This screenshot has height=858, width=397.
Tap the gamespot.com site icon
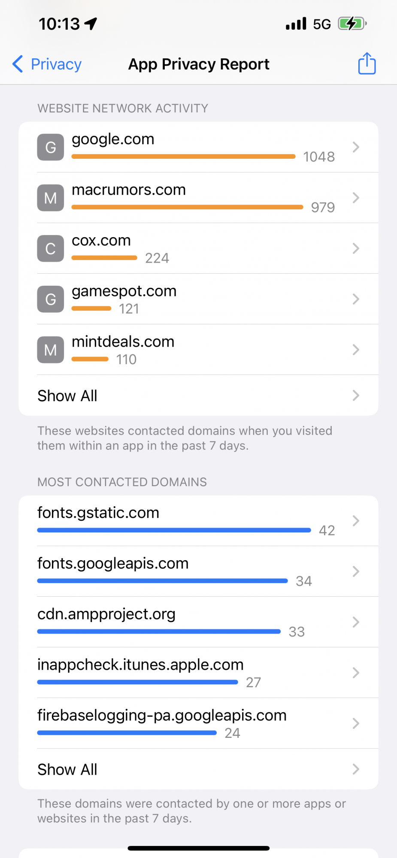[50, 299]
